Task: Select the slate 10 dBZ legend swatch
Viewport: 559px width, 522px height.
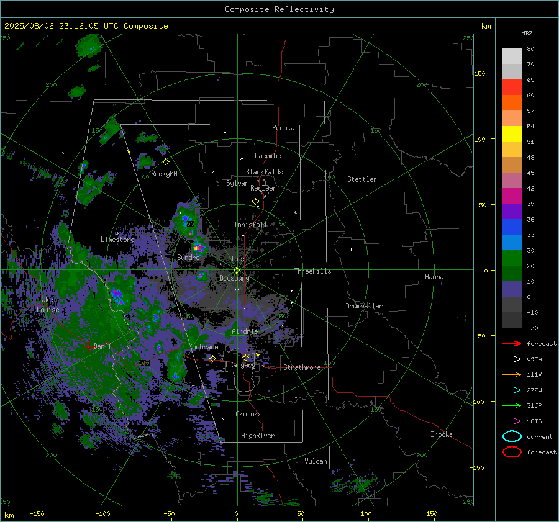Action: (x=512, y=289)
